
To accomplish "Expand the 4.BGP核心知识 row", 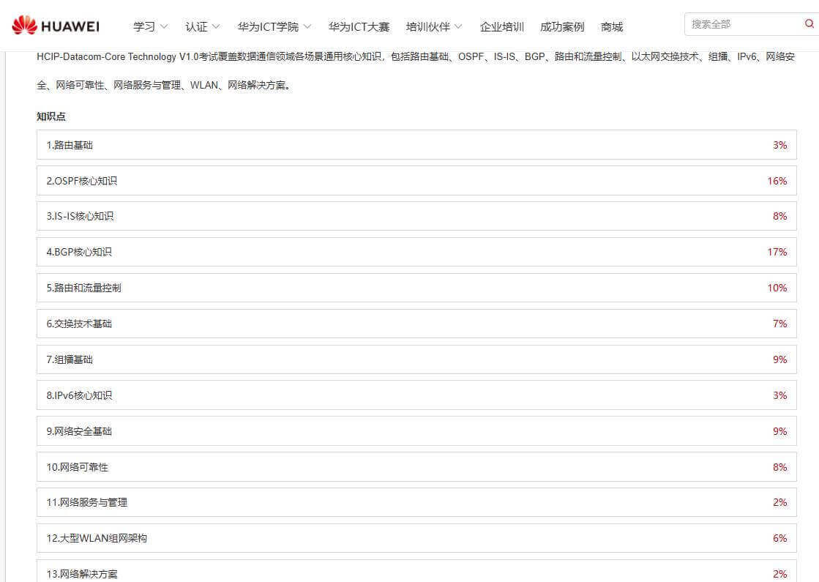I will click(416, 252).
